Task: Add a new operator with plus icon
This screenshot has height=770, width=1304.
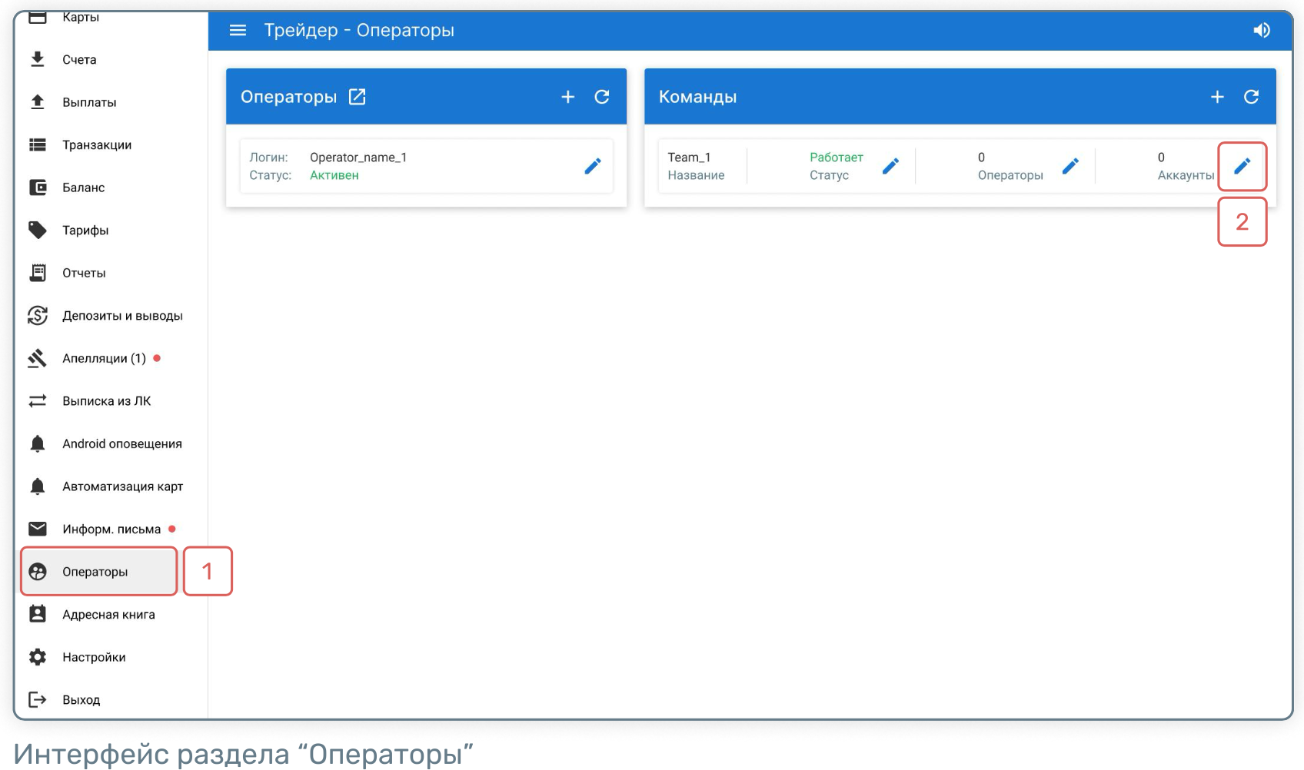Action: (x=567, y=97)
